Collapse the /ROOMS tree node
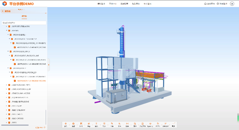 (x=7, y=31)
